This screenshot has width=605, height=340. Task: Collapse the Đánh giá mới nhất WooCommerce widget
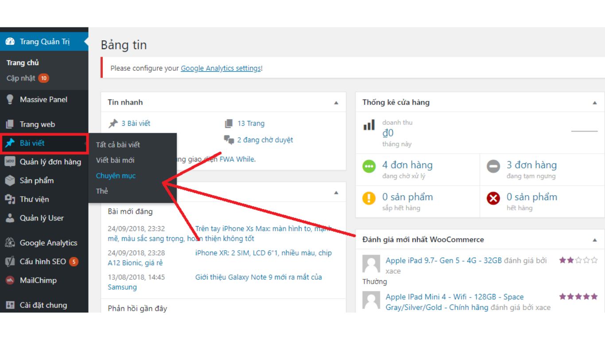595,240
